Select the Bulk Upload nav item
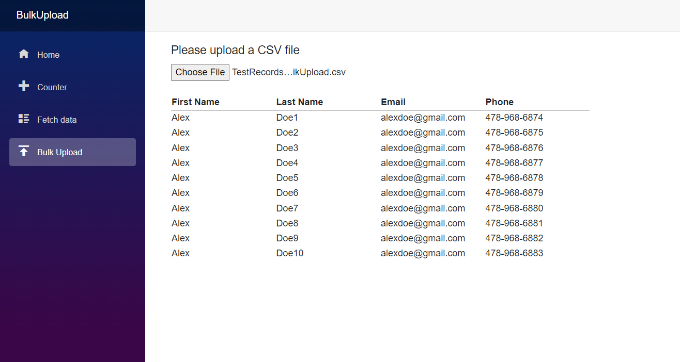The height and width of the screenshot is (362, 680). pos(59,152)
